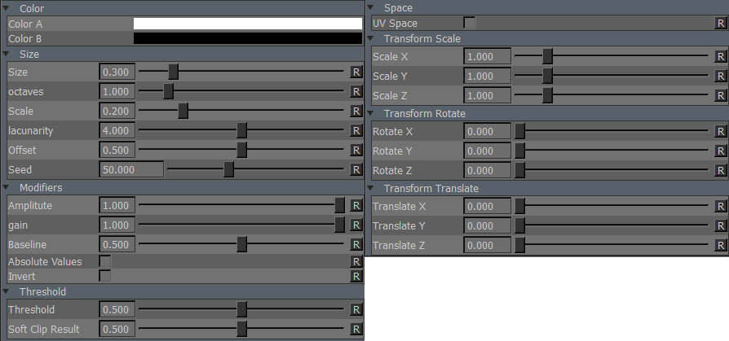
Task: Reset Translate X with its R button
Action: 721,206
